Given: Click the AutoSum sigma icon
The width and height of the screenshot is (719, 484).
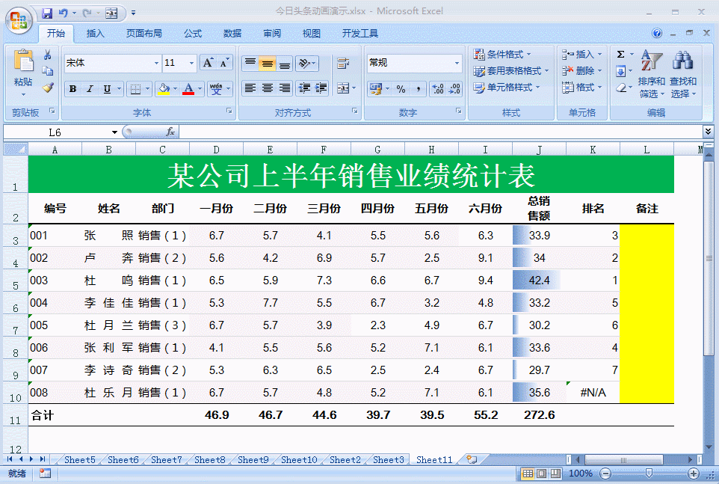Looking at the screenshot, I should [x=620, y=55].
